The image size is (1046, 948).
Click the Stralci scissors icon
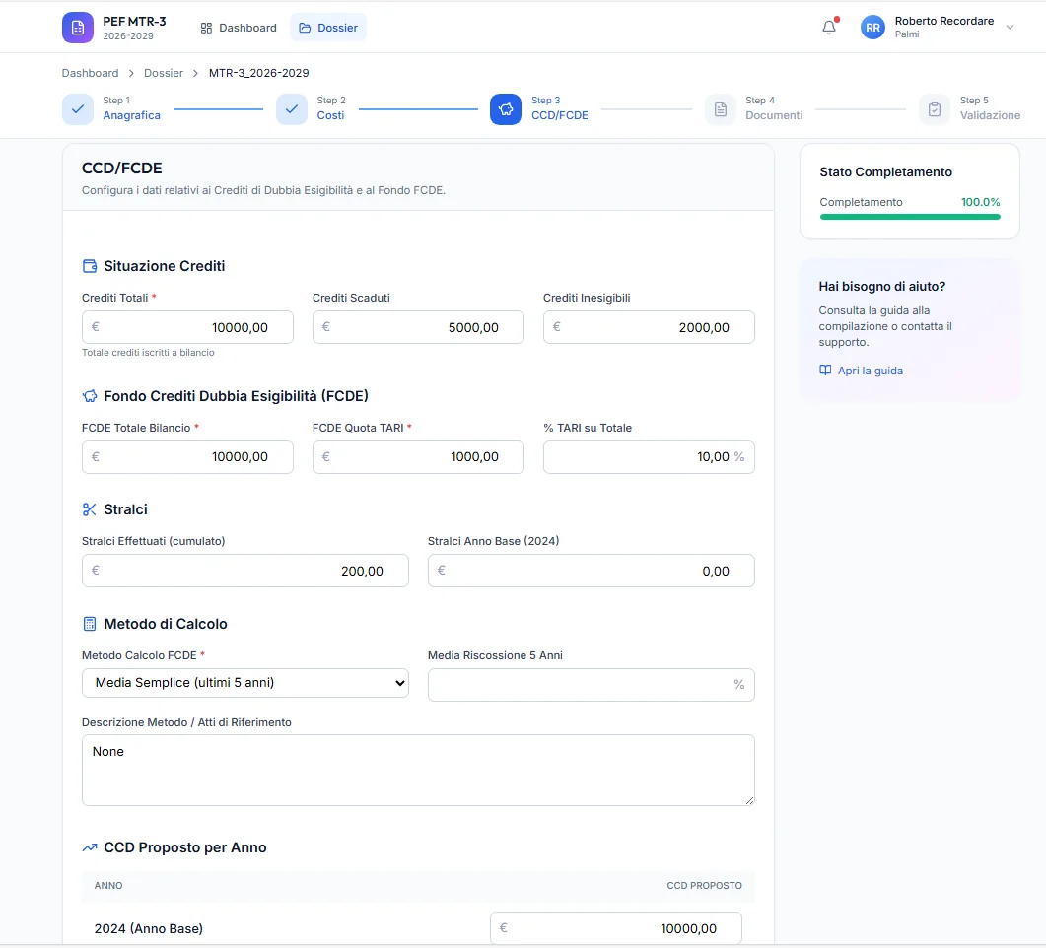click(90, 509)
